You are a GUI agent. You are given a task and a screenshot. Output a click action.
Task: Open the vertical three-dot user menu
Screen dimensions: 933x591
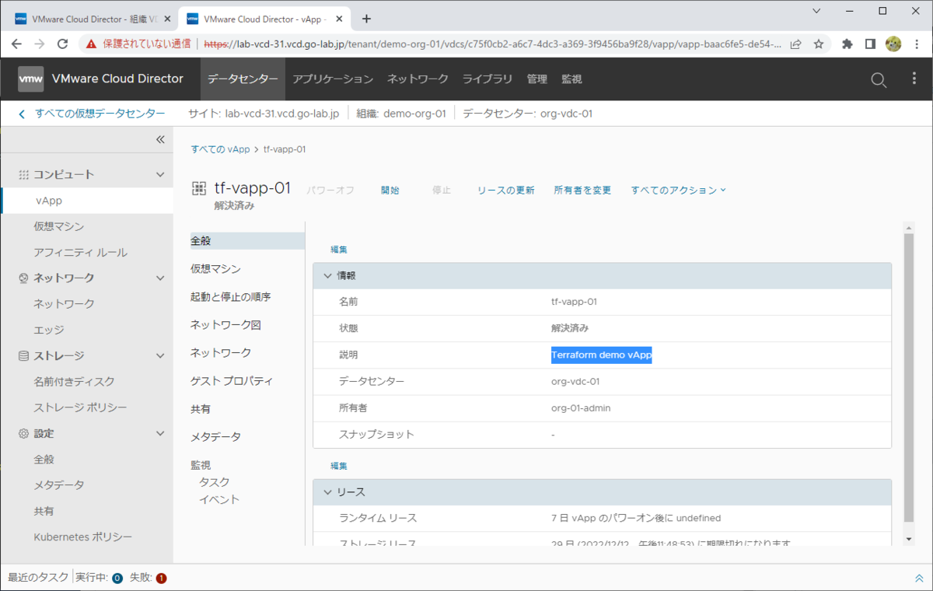click(x=914, y=79)
